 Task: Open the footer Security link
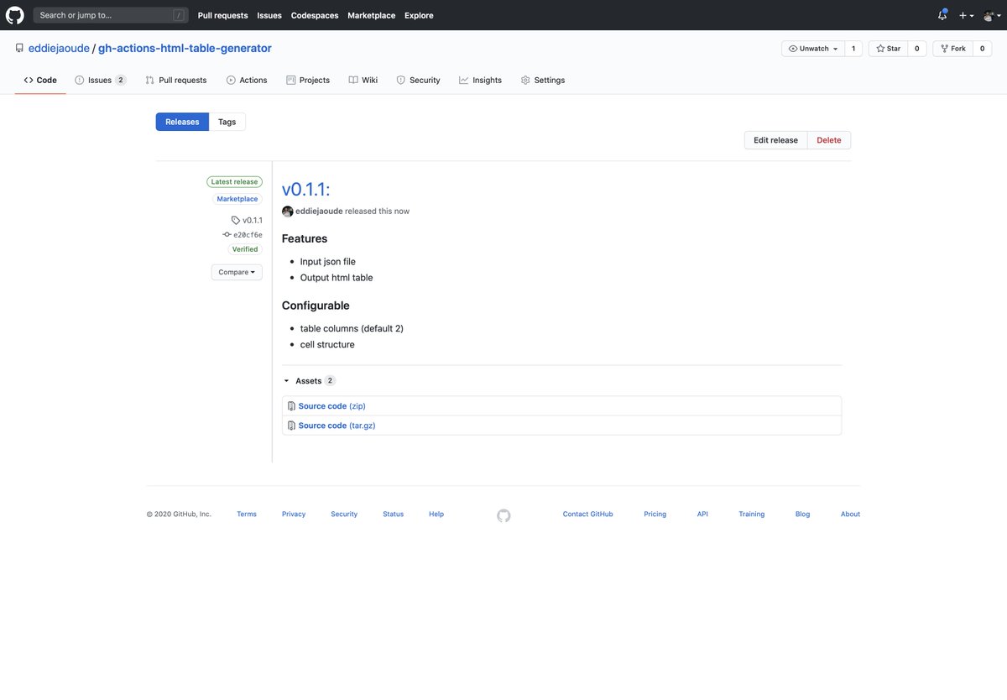(x=344, y=515)
